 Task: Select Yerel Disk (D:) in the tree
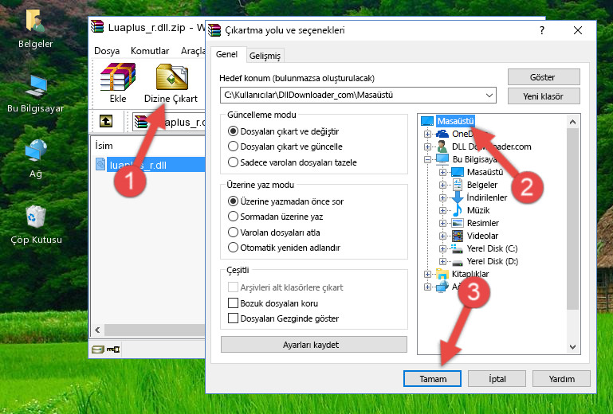tap(492, 261)
